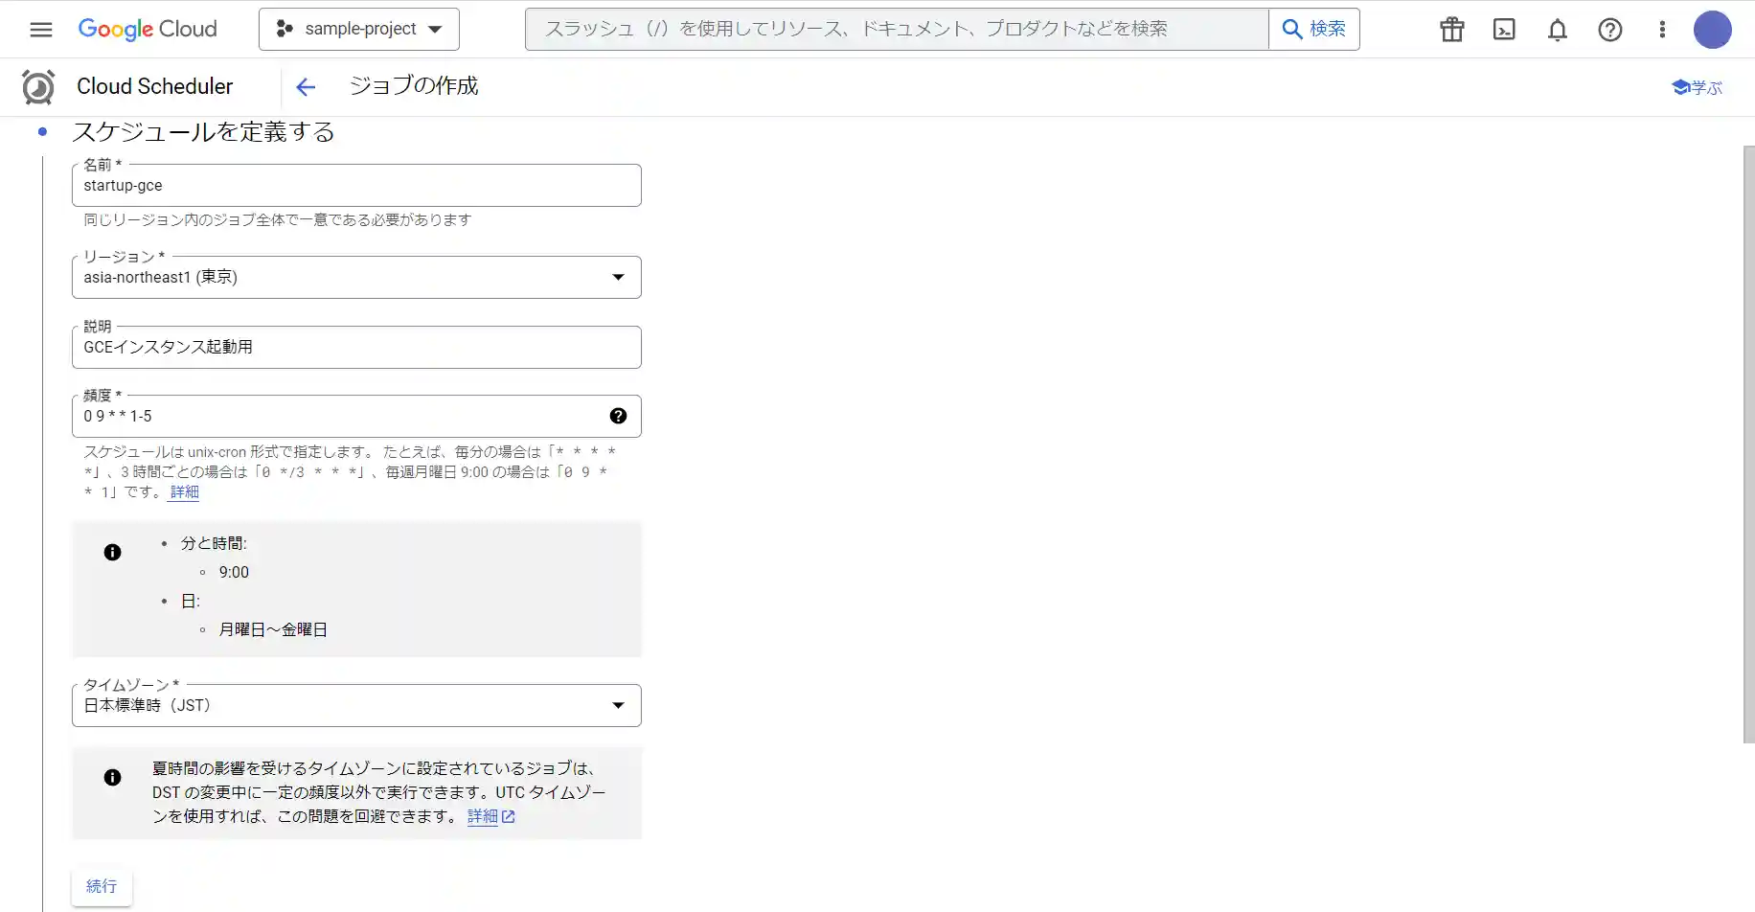Edit the 説明 description field
The width and height of the screenshot is (1755, 912).
356,347
